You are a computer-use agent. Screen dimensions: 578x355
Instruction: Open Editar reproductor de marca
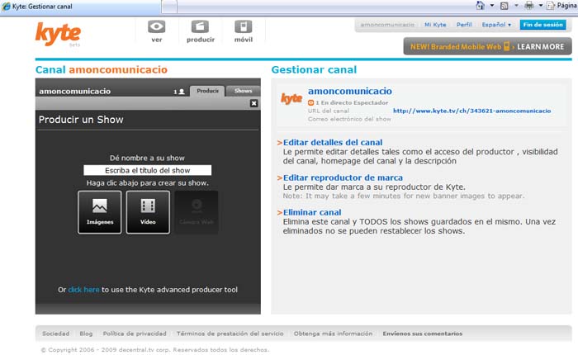(343, 177)
